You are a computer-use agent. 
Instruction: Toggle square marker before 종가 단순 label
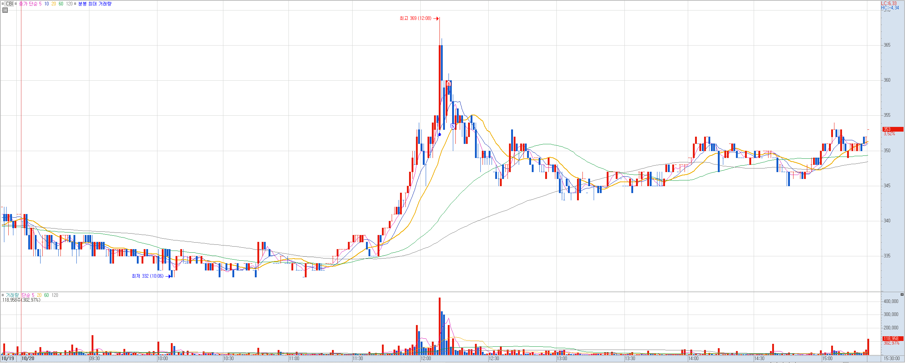coord(16,4)
